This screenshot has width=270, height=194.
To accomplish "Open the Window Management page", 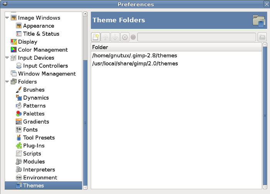I will (x=47, y=74).
